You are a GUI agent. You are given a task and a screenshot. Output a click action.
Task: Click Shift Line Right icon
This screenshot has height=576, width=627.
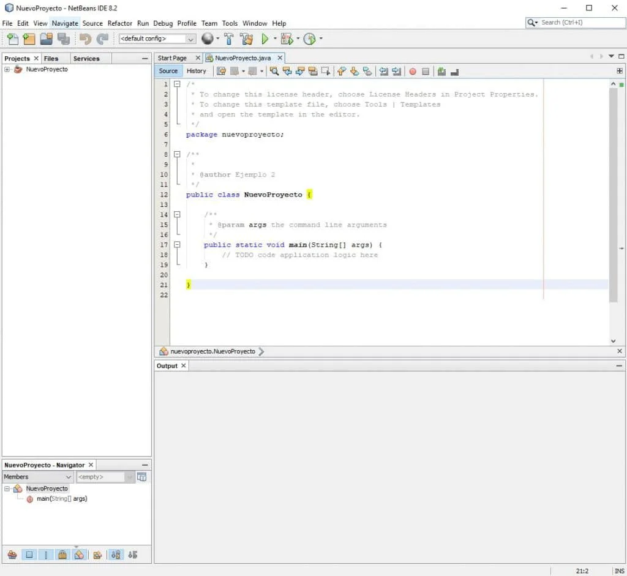coord(396,71)
